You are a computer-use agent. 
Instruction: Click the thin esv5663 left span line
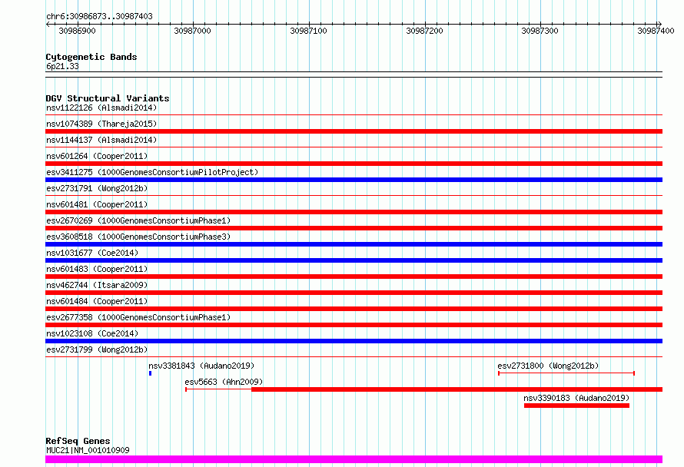(x=218, y=389)
